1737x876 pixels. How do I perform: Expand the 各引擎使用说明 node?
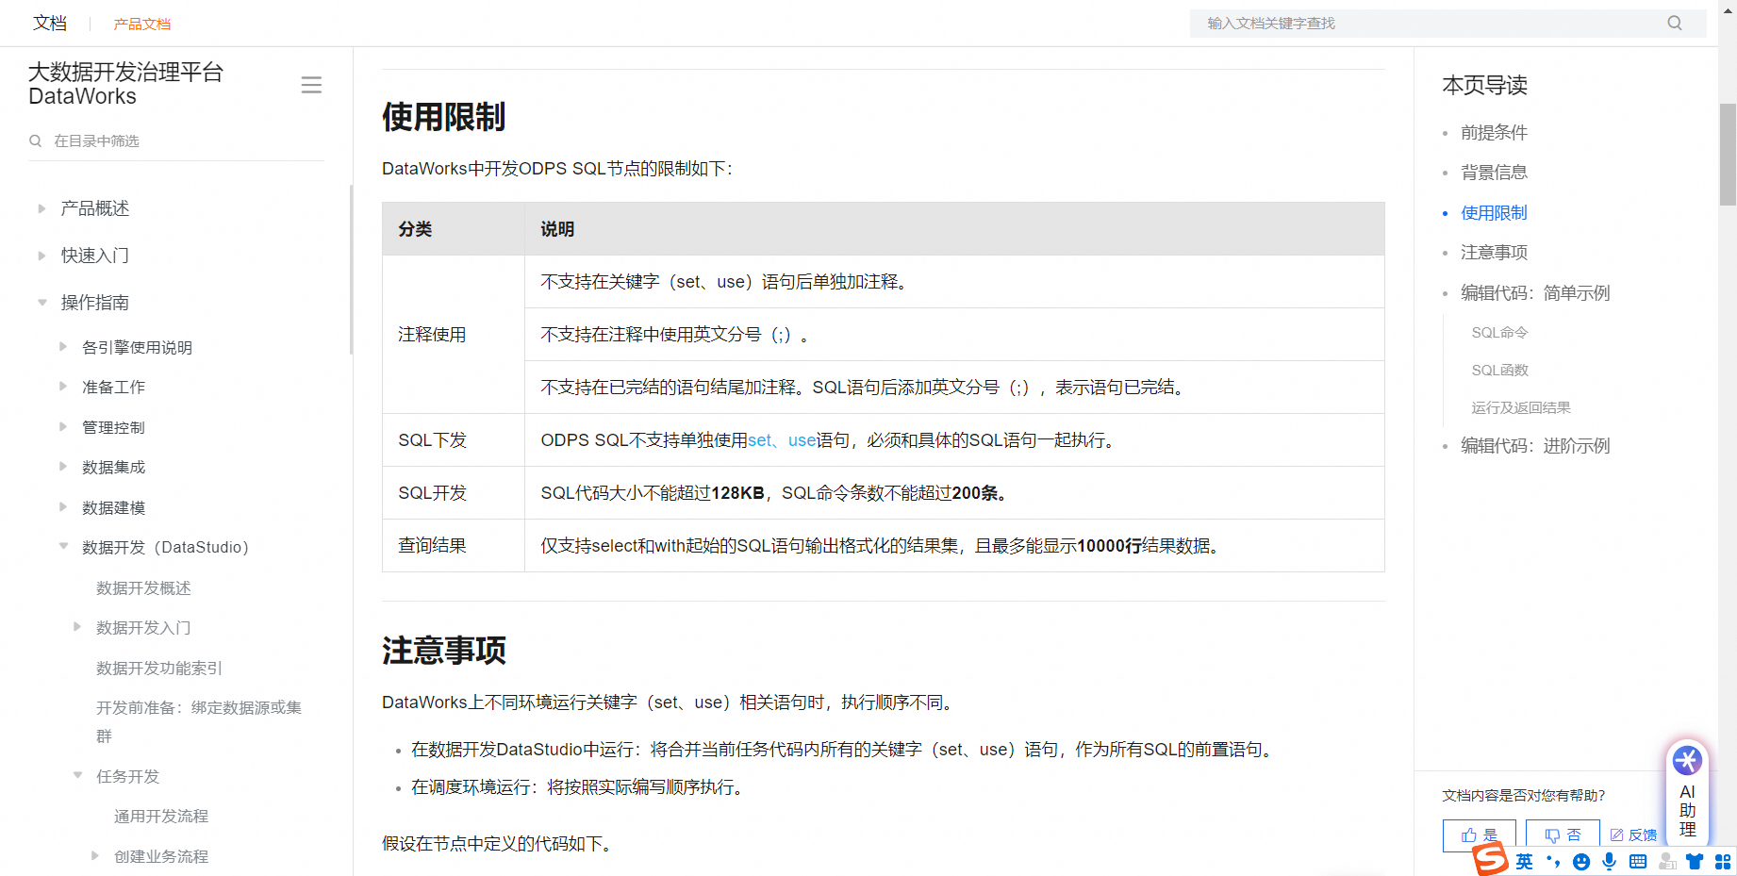coord(63,347)
